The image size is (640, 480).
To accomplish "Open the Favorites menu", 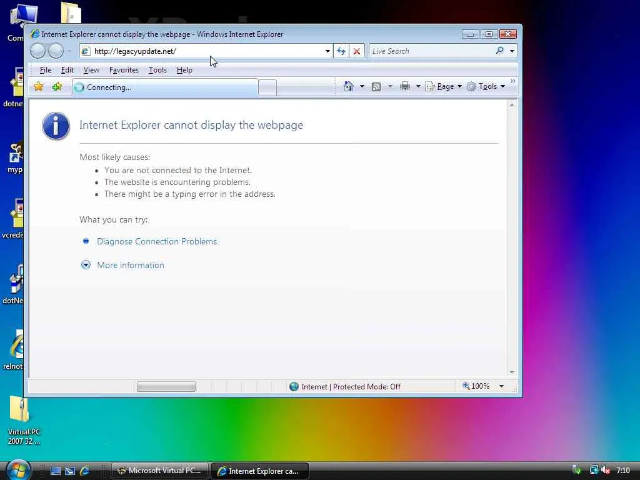I will click(124, 70).
